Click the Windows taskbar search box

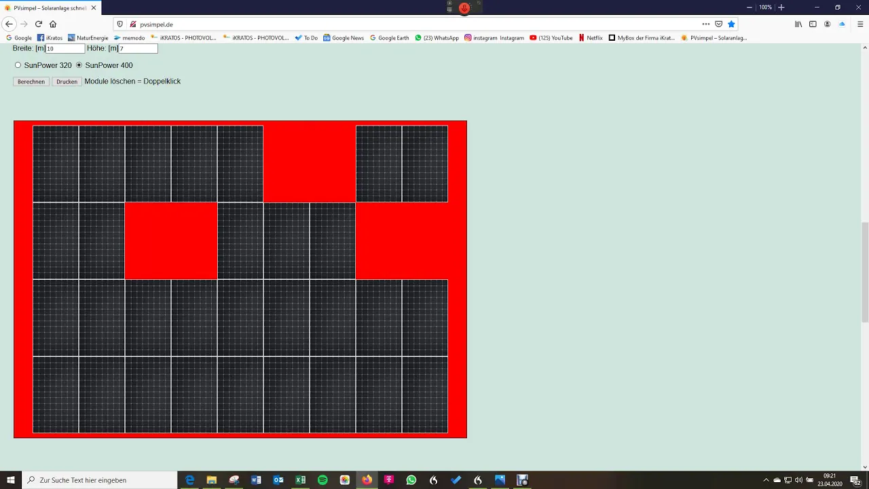point(100,479)
